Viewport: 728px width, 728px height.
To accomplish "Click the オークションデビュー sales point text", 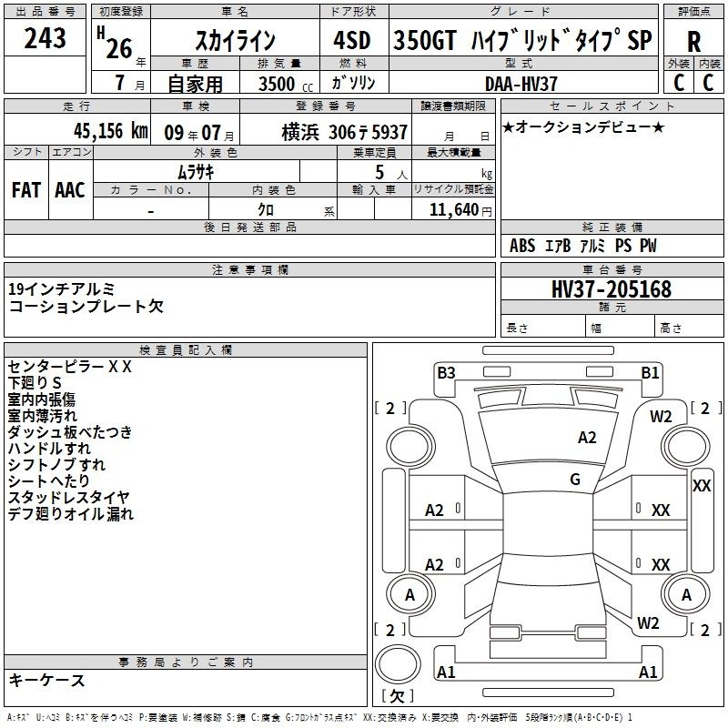I will point(582,127).
